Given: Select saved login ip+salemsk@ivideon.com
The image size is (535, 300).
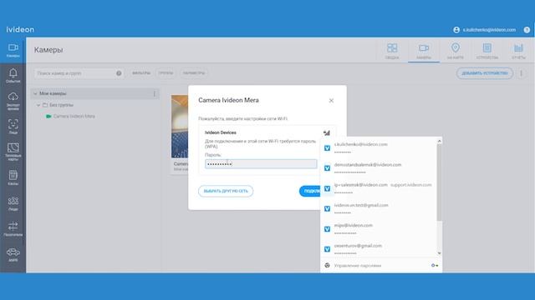Looking at the screenshot, I should click(x=379, y=188).
